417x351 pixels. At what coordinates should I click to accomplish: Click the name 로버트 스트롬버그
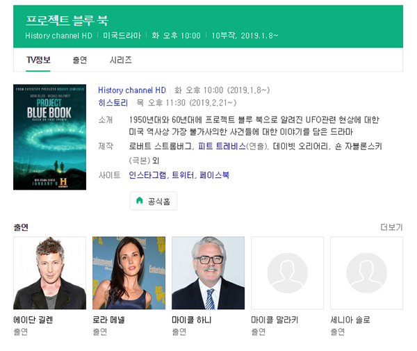161,146
